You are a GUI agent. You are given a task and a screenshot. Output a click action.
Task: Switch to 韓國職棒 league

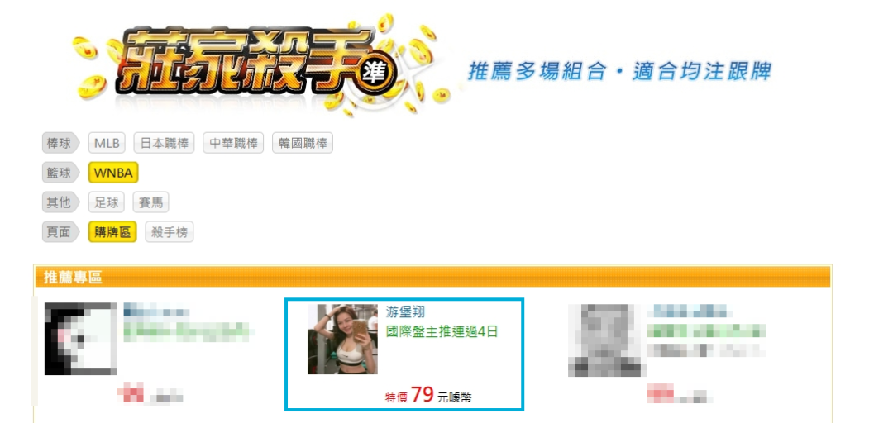pos(303,144)
